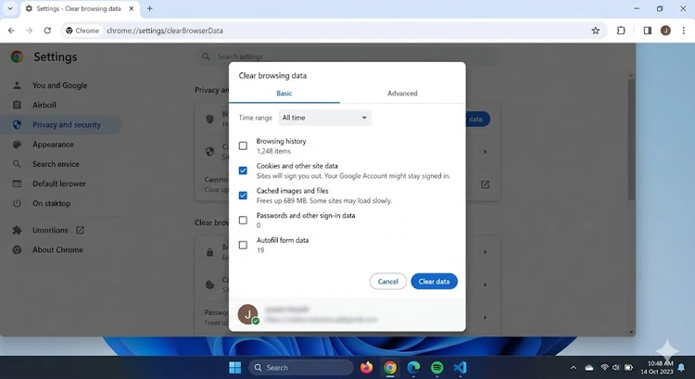Show hidden system tray icons
The height and width of the screenshot is (379, 695).
[573, 368]
